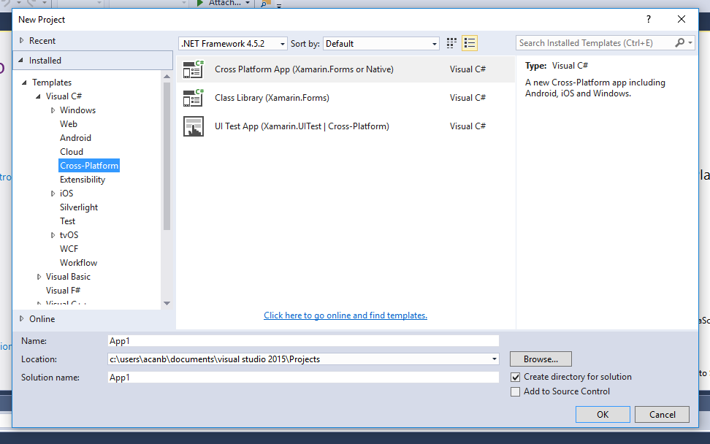Open the .NET Framework version dropdown

233,43
